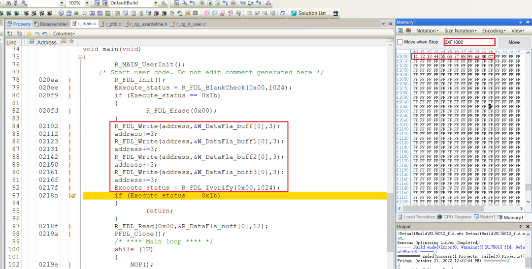532x269 pixels.
Task: Click the Memory1 vertical scrollbar thumb
Action: tap(528, 187)
